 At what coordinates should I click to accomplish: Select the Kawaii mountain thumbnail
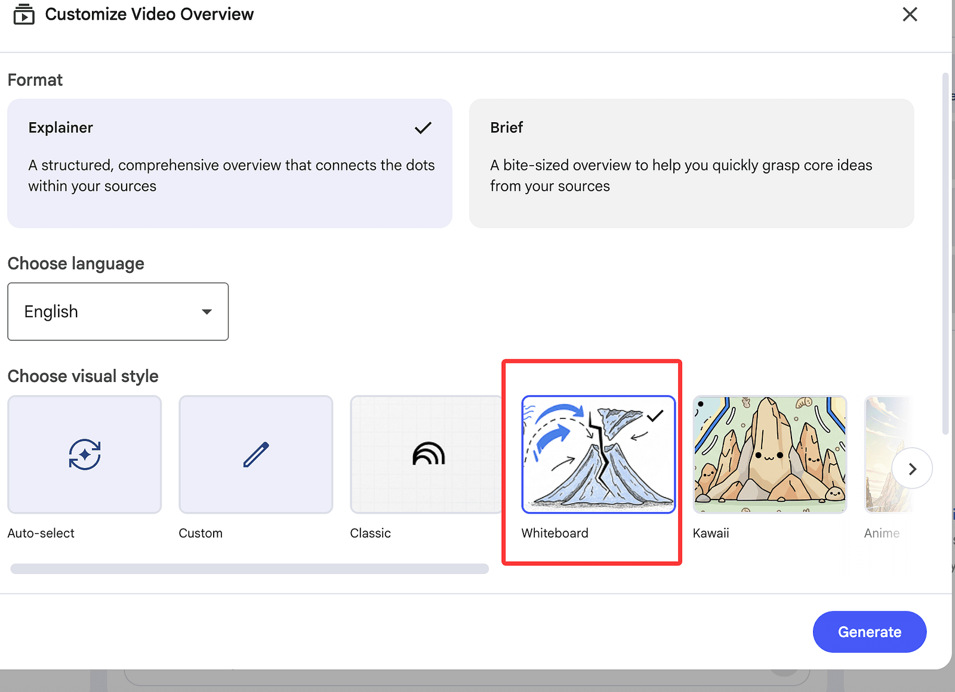[x=769, y=454]
